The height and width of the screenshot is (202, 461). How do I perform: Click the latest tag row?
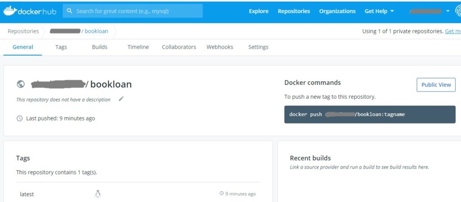click(x=138, y=194)
